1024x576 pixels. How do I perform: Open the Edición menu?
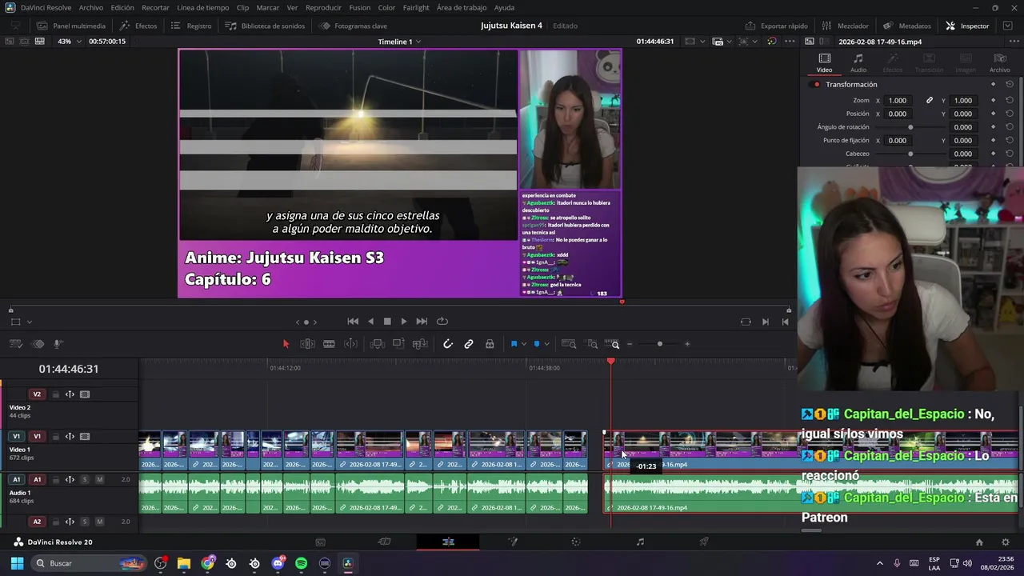(x=122, y=8)
